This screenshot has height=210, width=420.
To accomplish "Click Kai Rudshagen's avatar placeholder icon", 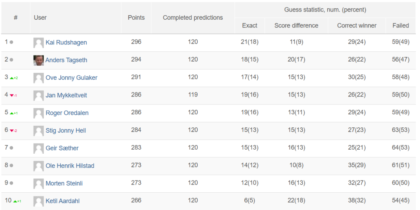I will pos(39,43).
